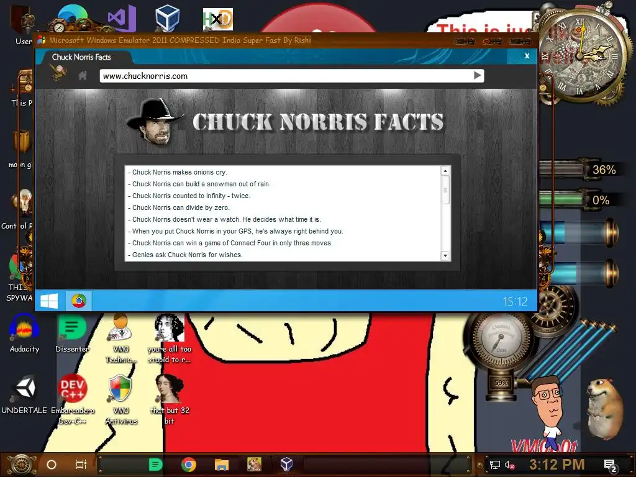Open the HxD hex editor desktop icon
Viewport: 636px width, 477px height.
point(218,19)
